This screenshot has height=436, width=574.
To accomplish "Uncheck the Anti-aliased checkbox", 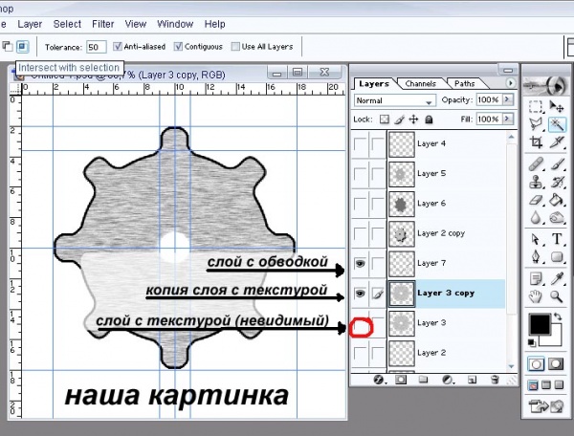I will (x=118, y=46).
